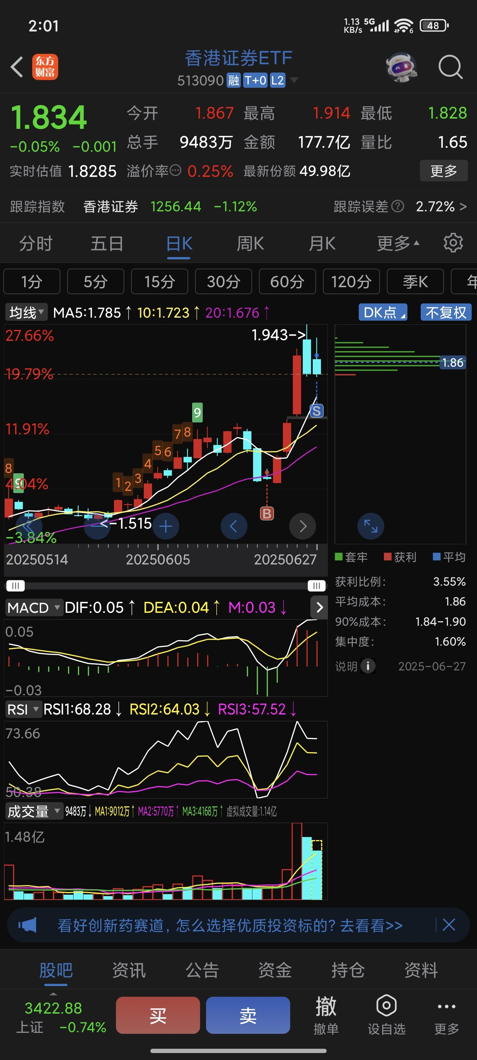
Task: Open chart settings gear icon
Action: point(453,243)
